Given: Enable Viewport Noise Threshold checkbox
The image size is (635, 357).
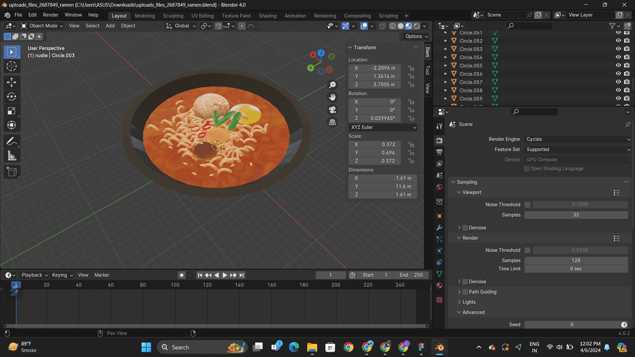Looking at the screenshot, I should (x=527, y=205).
